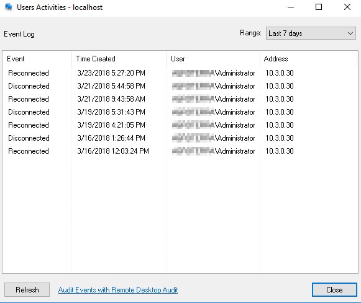Viewport: 361px width, 303px height.
Task: Click the User column header
Action: [213, 59]
